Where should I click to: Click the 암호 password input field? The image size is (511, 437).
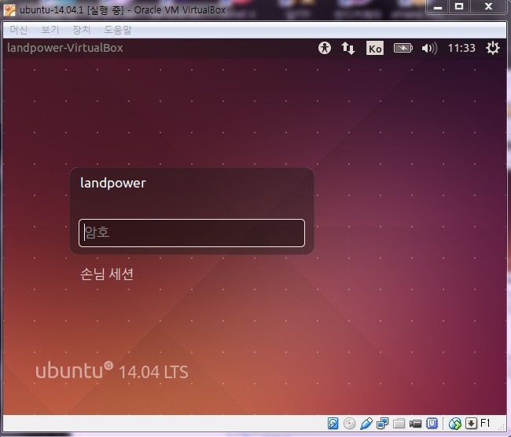coord(192,233)
